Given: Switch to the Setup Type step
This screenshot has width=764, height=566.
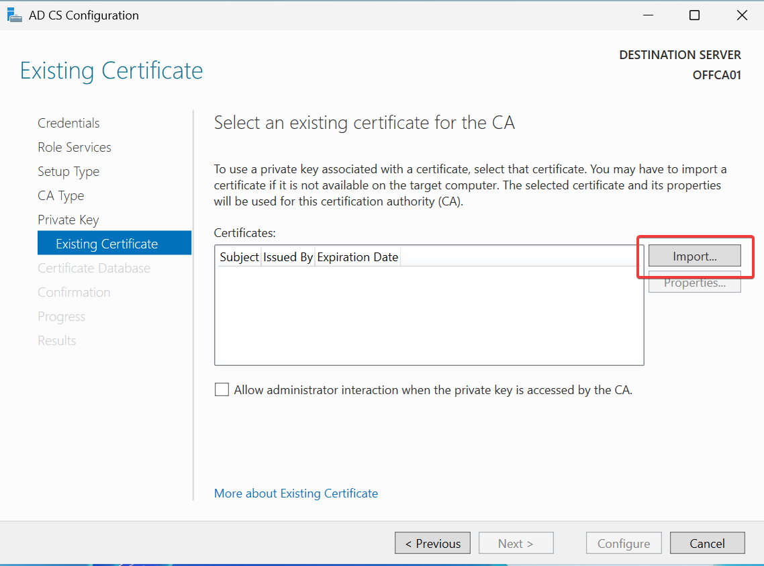Looking at the screenshot, I should coord(68,171).
